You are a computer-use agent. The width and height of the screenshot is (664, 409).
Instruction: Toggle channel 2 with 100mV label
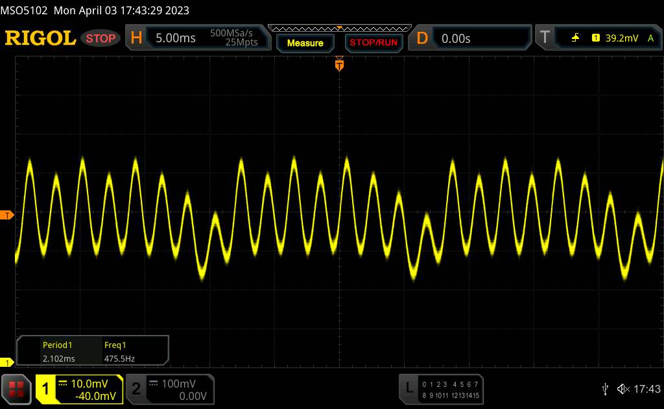pos(136,389)
